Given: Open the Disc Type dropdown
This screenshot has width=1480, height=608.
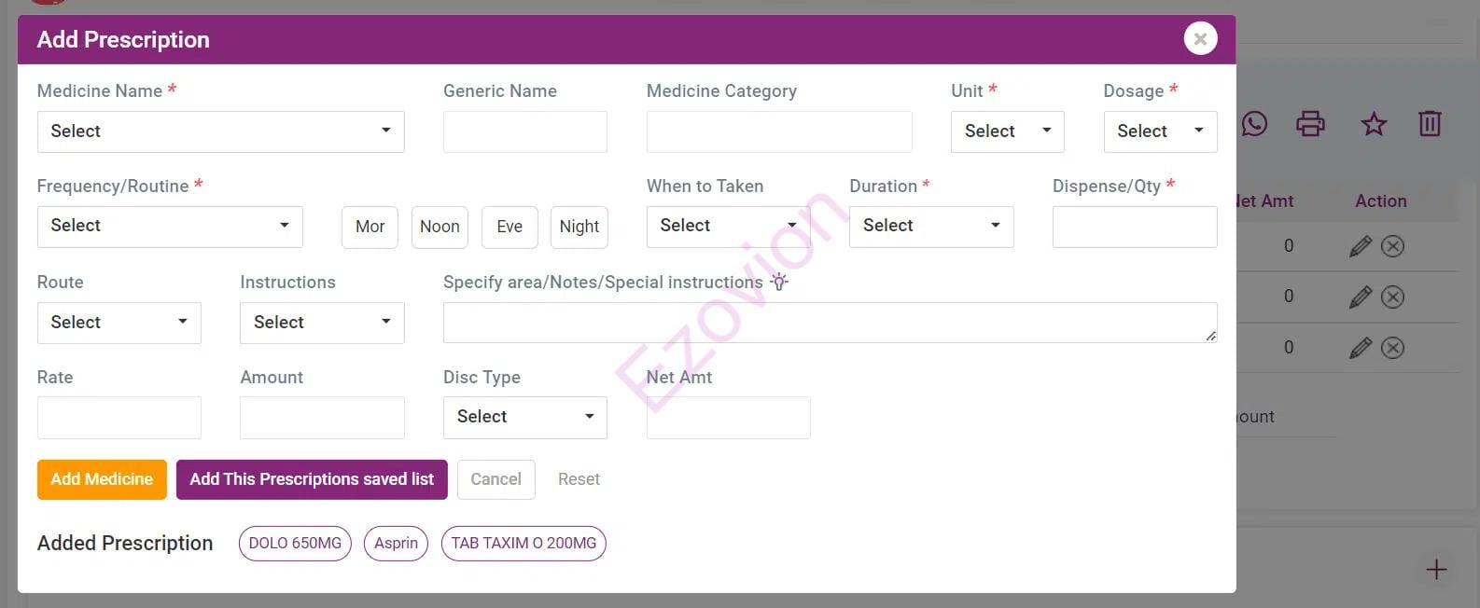Looking at the screenshot, I should coord(524,417).
